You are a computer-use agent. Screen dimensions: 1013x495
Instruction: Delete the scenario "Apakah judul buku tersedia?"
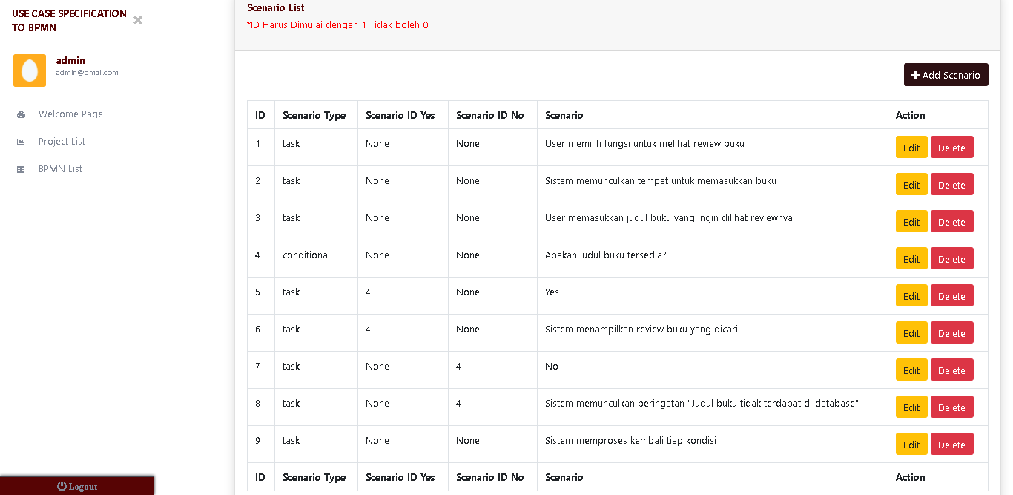(x=952, y=258)
